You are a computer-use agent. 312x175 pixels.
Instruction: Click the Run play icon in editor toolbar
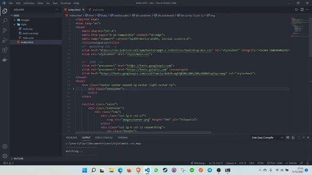coord(296,10)
